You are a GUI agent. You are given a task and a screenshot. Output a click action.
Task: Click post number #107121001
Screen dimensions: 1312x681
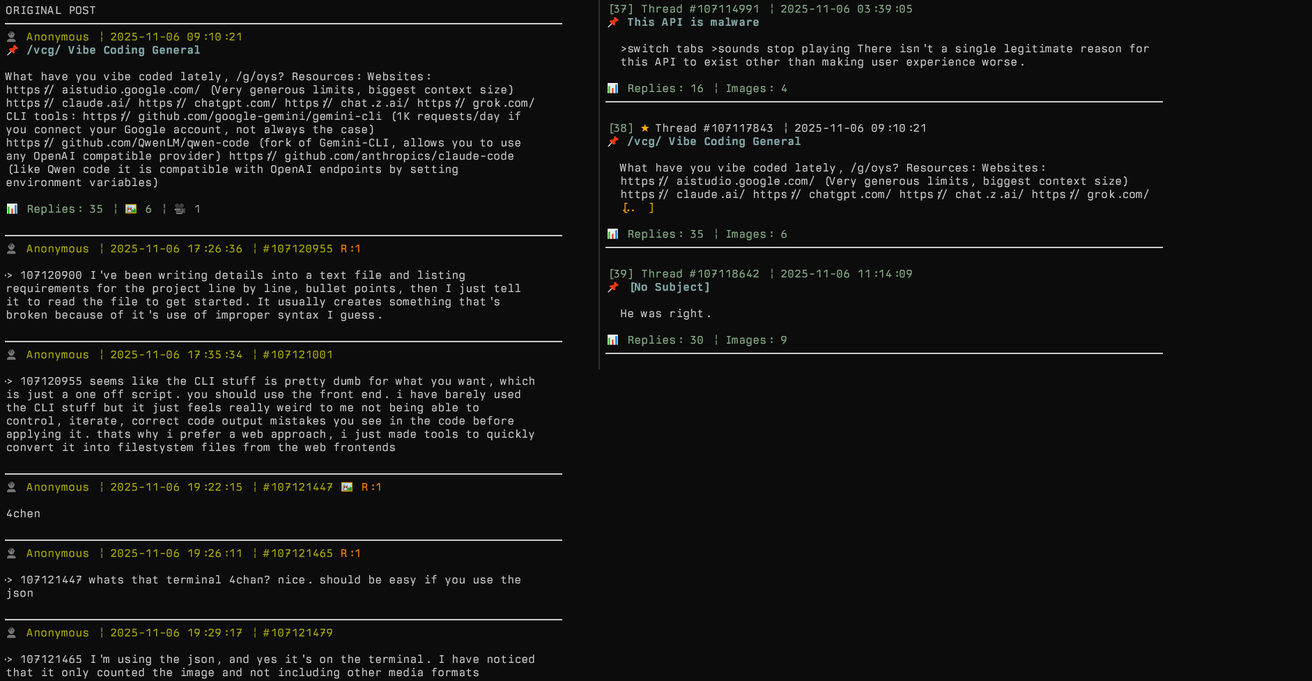pyautogui.click(x=298, y=355)
